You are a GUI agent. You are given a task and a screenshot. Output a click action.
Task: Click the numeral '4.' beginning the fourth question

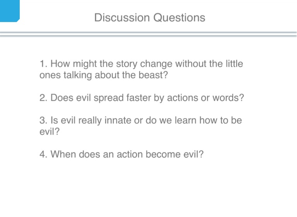point(43,154)
